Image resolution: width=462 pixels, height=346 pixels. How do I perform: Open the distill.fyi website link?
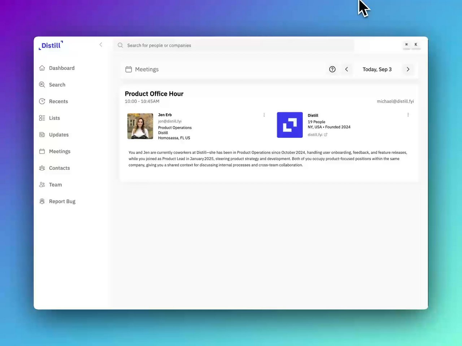(315, 135)
